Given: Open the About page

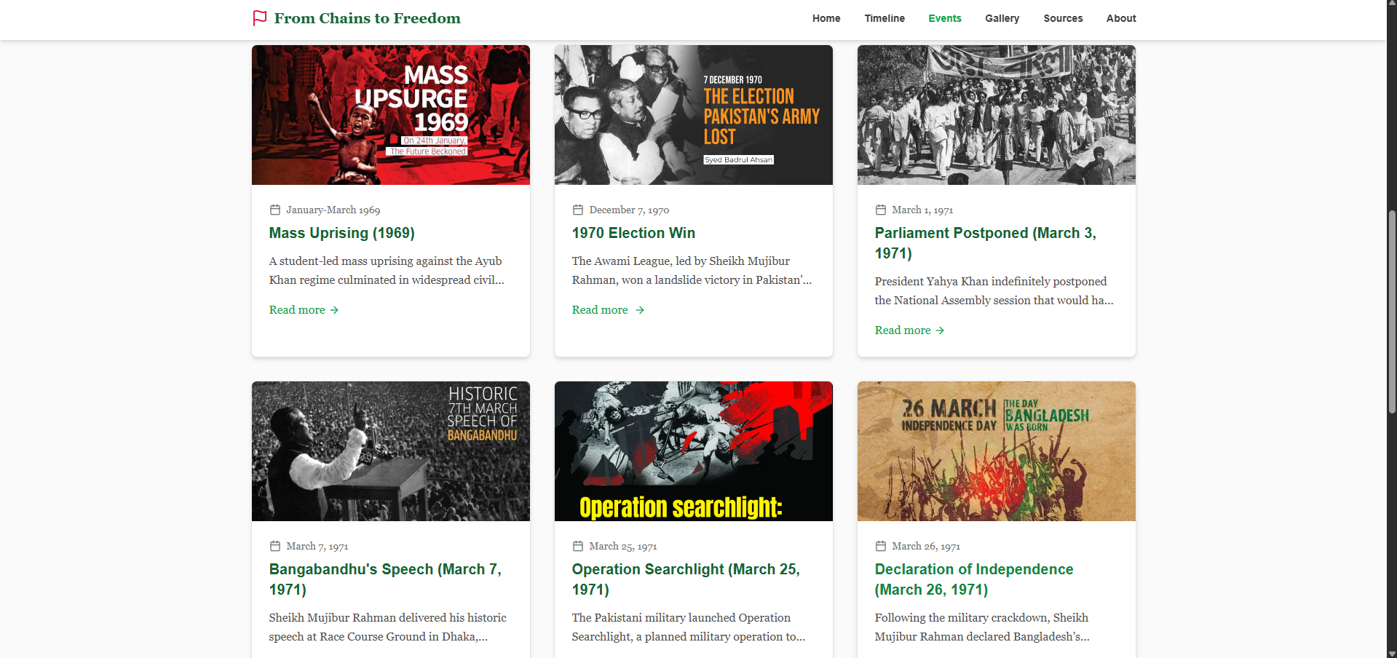Looking at the screenshot, I should point(1121,18).
